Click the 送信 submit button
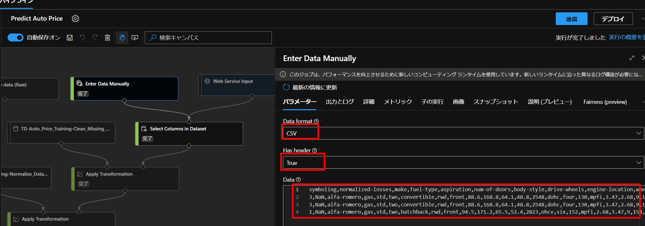Image resolution: width=645 pixels, height=226 pixels. coord(571,19)
